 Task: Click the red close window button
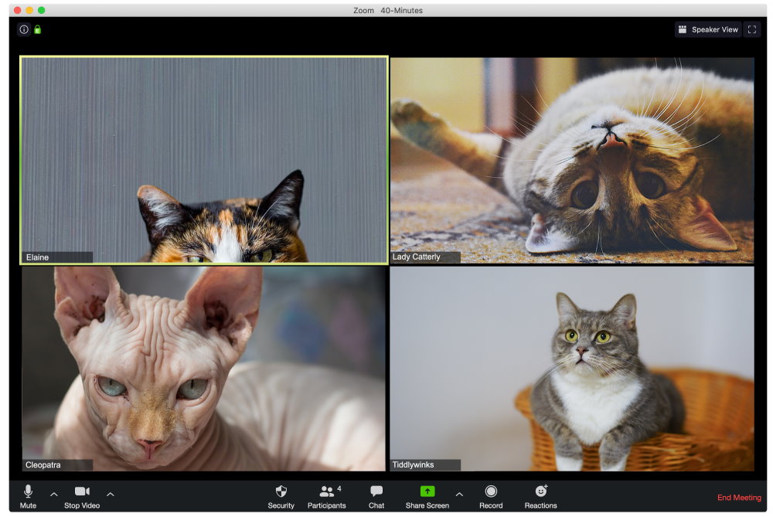tap(17, 10)
